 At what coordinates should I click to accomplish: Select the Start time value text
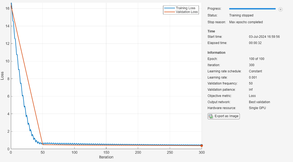coord(264,37)
